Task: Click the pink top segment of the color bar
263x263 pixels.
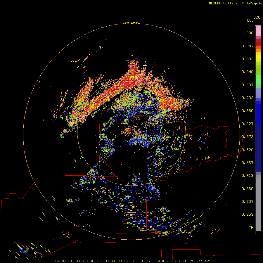Action: [x=258, y=31]
